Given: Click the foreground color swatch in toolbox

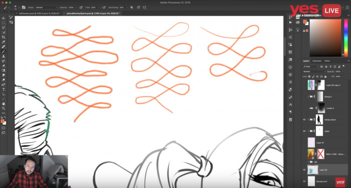Looking at the screenshot, I should [x=3, y=121].
